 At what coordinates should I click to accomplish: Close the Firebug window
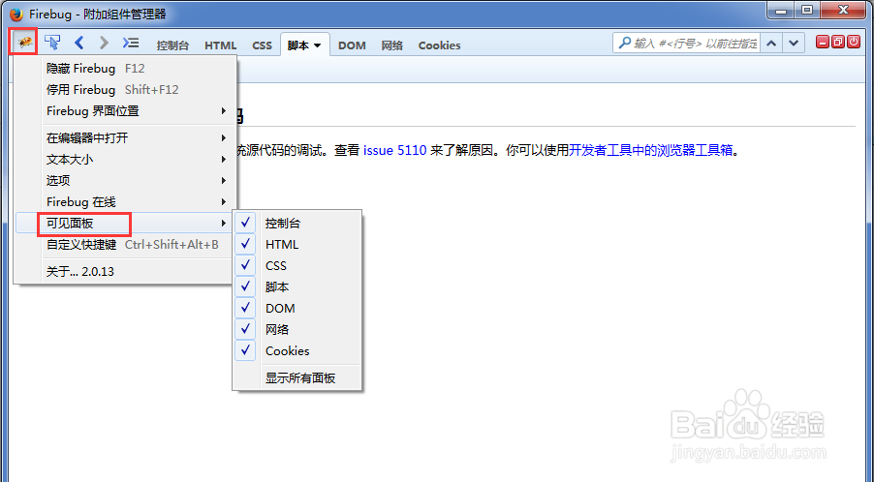pos(843,10)
